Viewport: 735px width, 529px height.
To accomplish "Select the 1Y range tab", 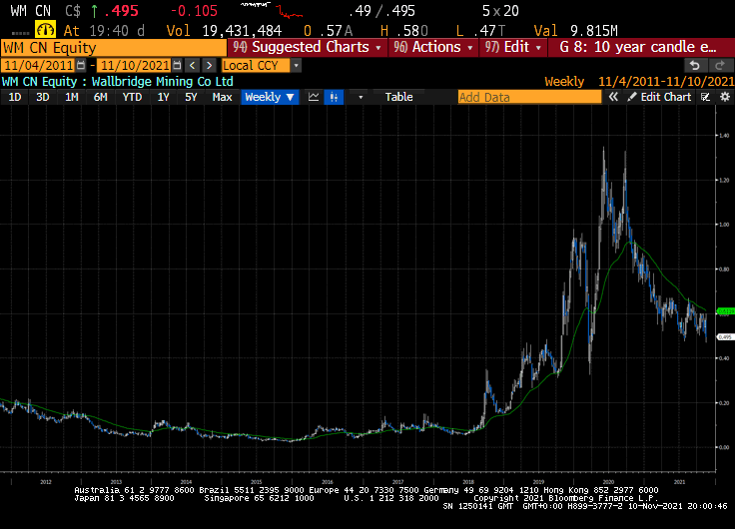I will pos(163,97).
